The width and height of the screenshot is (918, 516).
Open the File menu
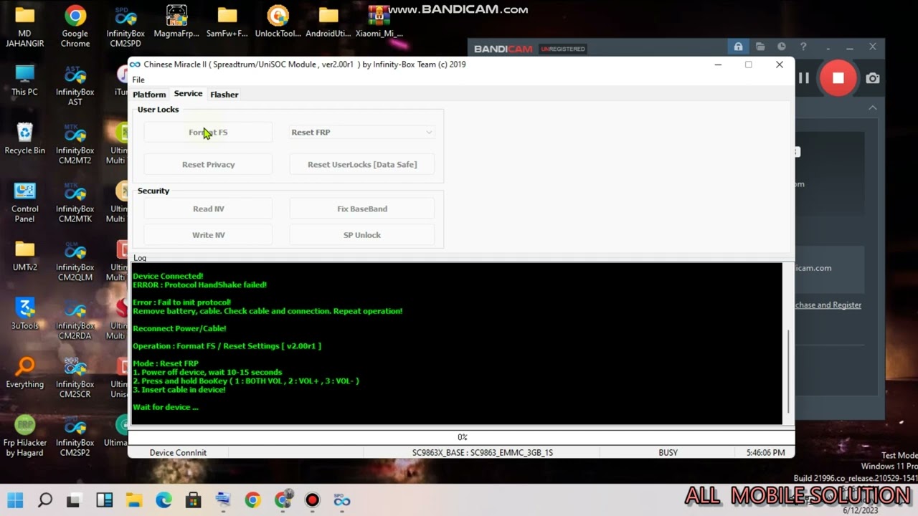138,80
